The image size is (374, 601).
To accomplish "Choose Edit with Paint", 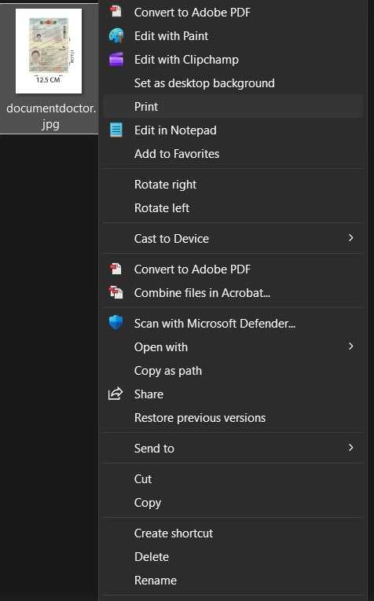I will (233, 36).
